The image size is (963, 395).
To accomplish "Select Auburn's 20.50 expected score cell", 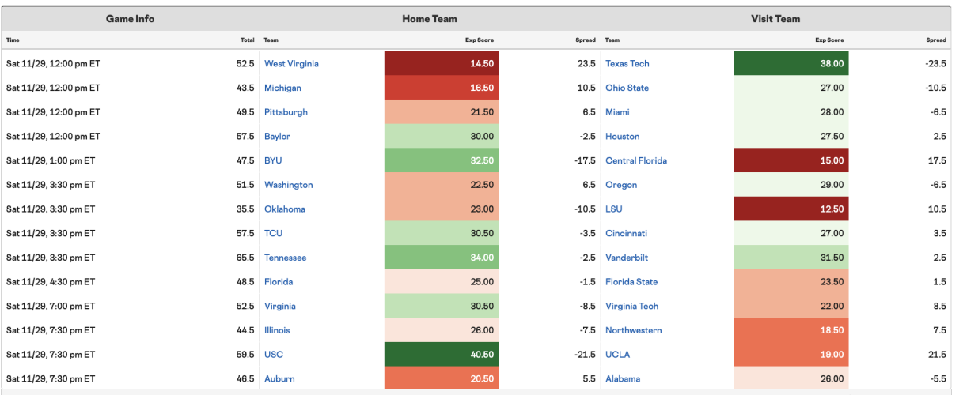I will [x=442, y=378].
